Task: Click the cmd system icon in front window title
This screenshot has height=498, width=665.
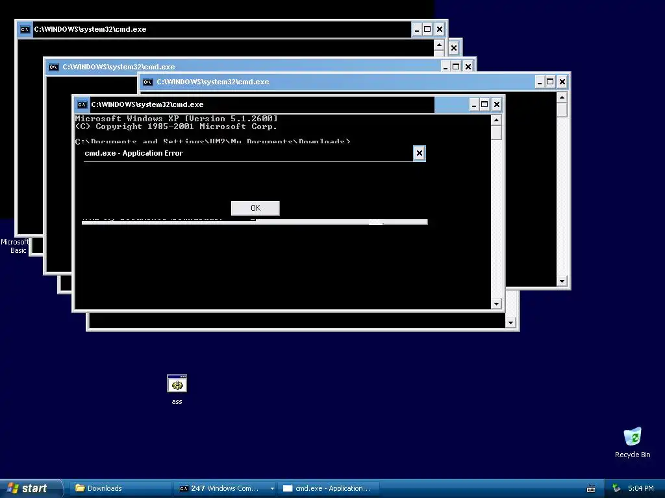Action: point(82,104)
